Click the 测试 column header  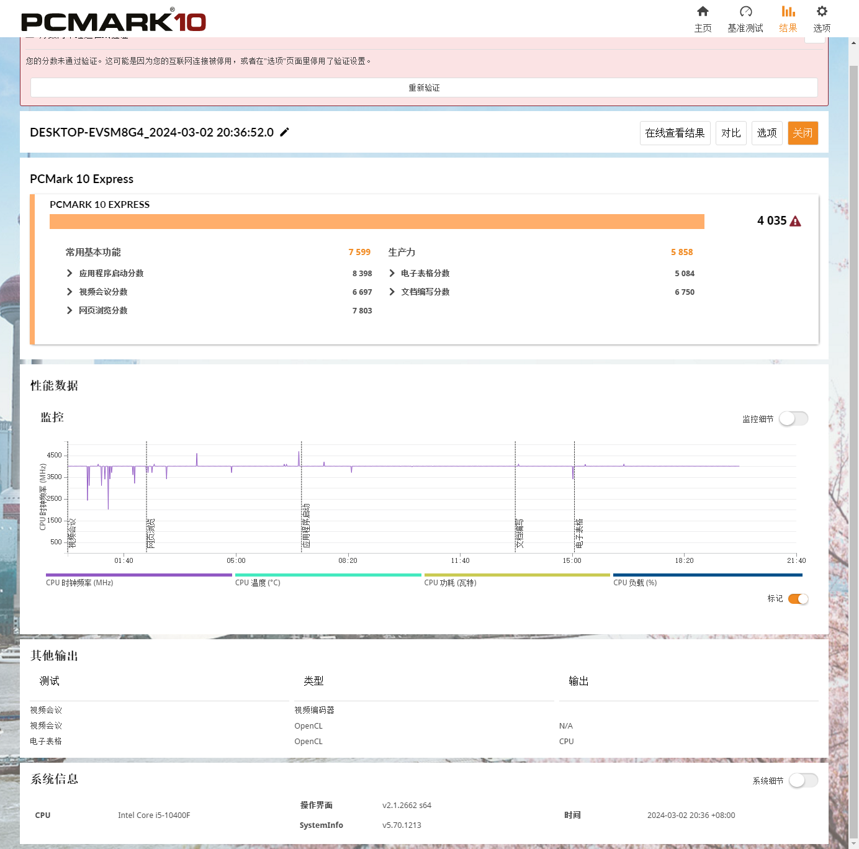tap(50, 681)
